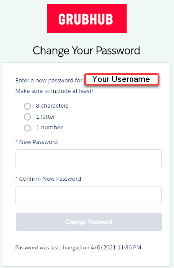Click the Enter a new password for text
Screen dimensions: 174x268
49,81
